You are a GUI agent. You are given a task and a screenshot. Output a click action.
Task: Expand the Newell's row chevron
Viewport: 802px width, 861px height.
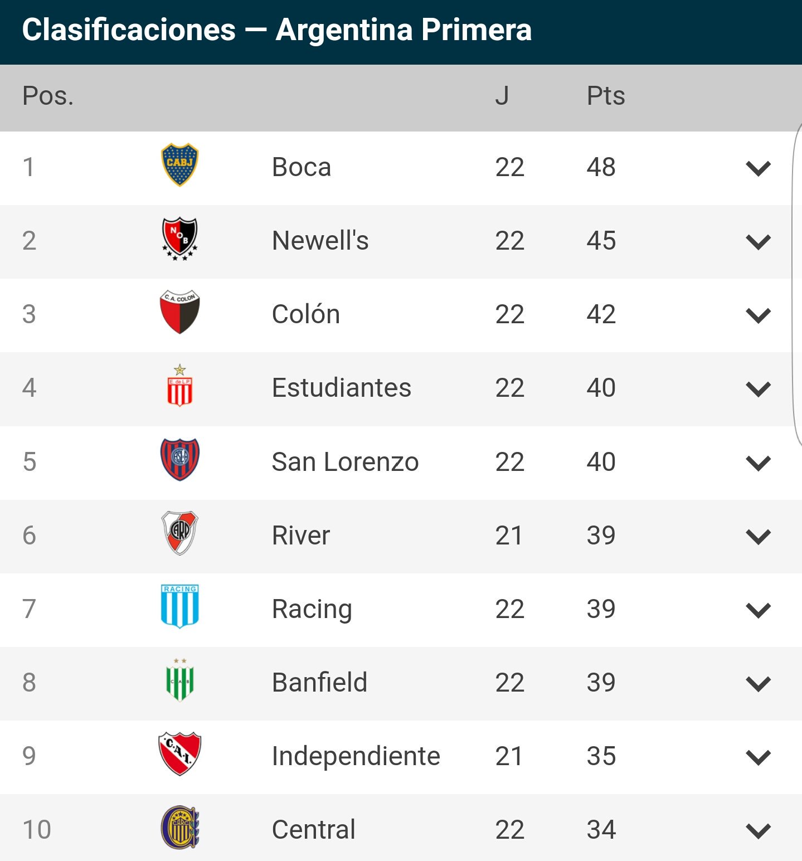(758, 242)
